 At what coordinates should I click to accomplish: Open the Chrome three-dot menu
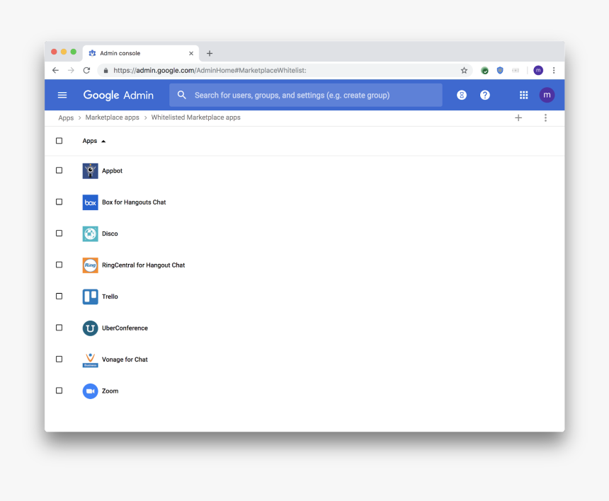coord(554,70)
